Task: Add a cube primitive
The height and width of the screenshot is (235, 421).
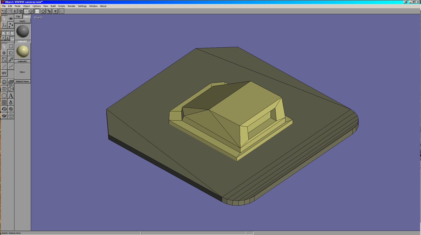Action: pyautogui.click(x=11, y=82)
